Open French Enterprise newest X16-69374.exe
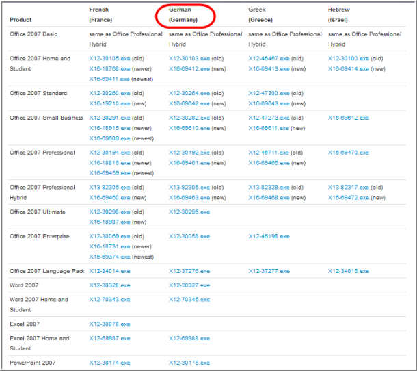Image resolution: width=417 pixels, height=371 pixels. [109, 257]
